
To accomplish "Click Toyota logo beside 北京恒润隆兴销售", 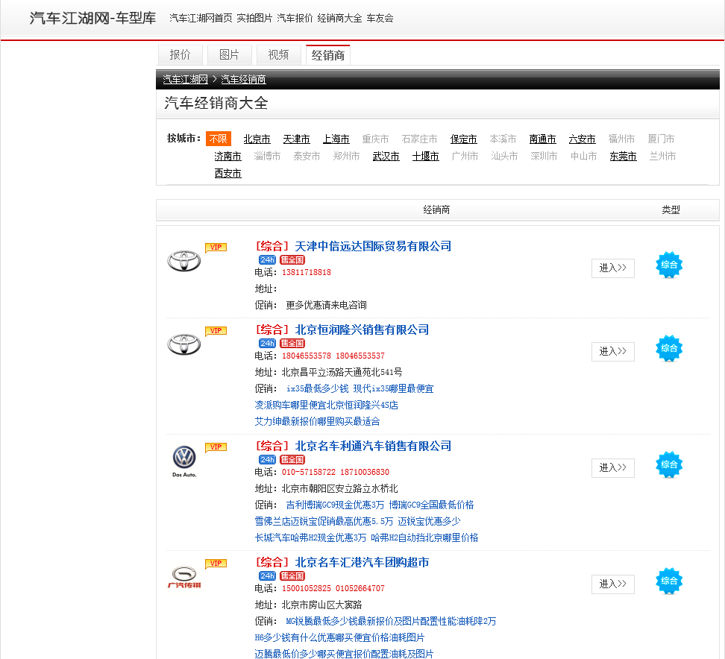I will click(184, 344).
